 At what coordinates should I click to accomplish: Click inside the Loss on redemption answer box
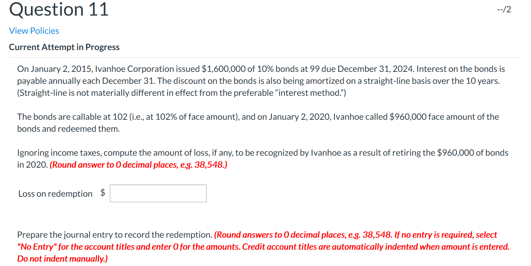tap(158, 193)
